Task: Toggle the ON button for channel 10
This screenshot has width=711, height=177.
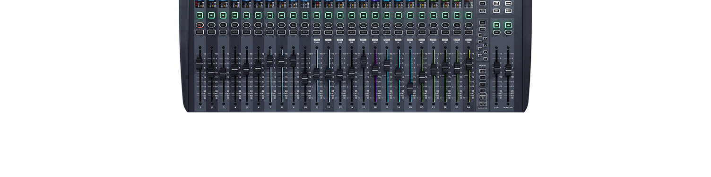Action: coord(305,16)
